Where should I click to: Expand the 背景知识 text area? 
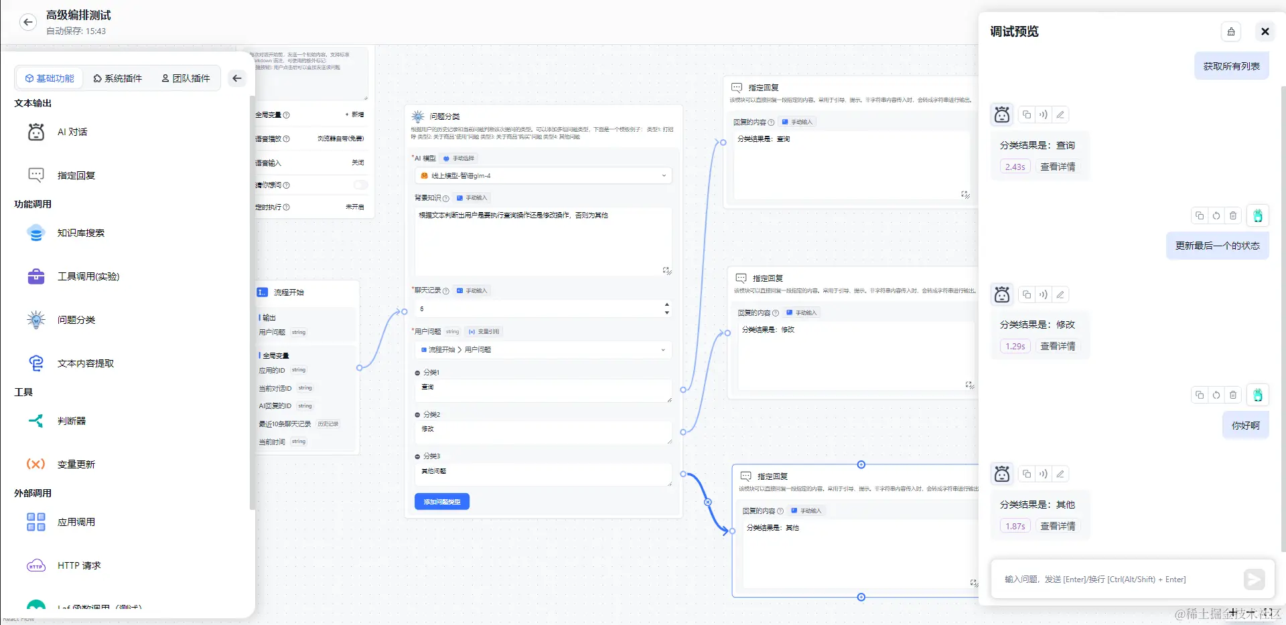(x=667, y=270)
